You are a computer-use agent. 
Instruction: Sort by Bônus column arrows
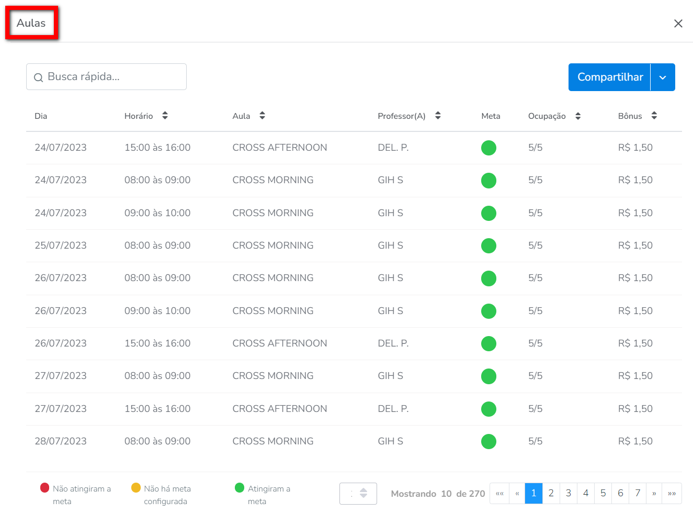point(654,116)
